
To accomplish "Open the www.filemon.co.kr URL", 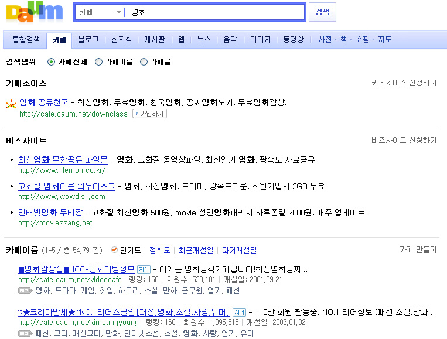I will [62, 170].
